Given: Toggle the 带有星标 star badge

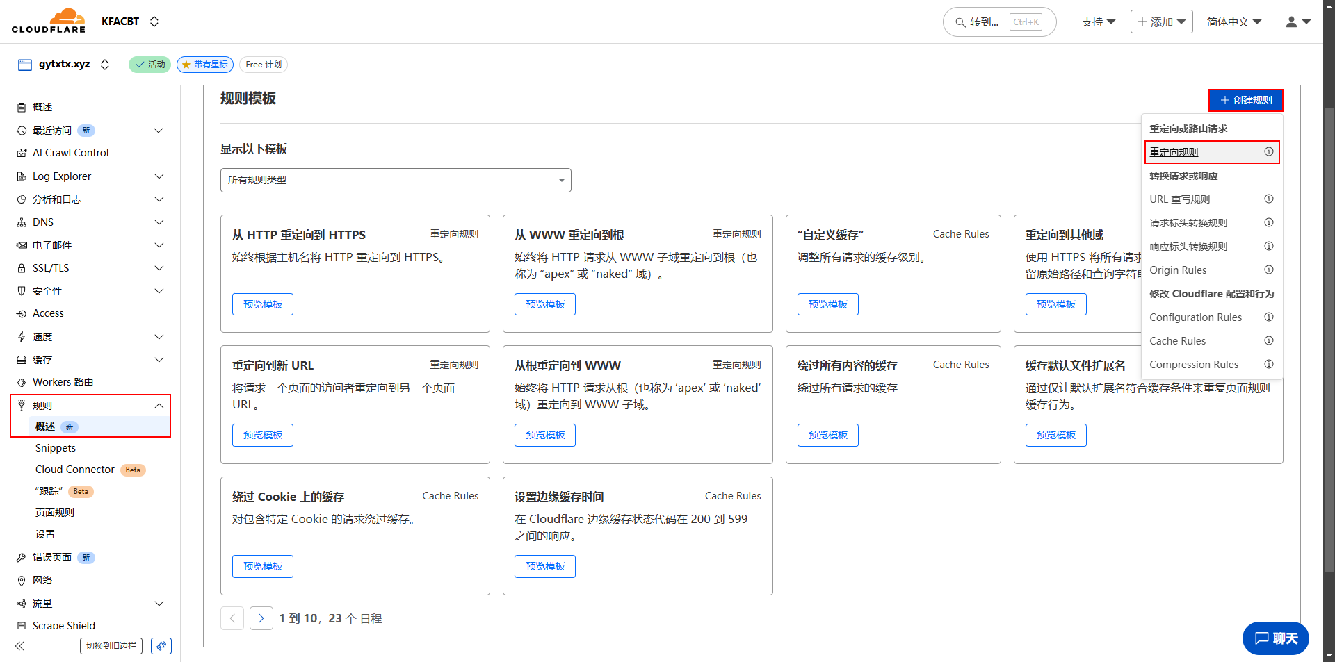Looking at the screenshot, I should pyautogui.click(x=205, y=65).
